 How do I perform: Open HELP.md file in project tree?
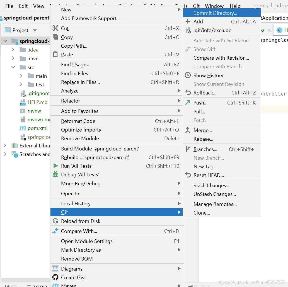coord(37,102)
